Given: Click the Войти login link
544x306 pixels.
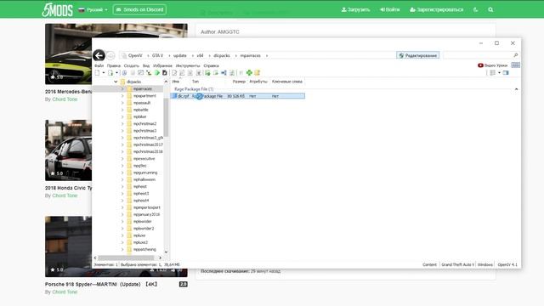Looking at the screenshot, I should (389, 9).
